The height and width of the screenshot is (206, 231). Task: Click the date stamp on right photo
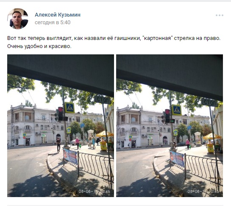tap(203, 192)
